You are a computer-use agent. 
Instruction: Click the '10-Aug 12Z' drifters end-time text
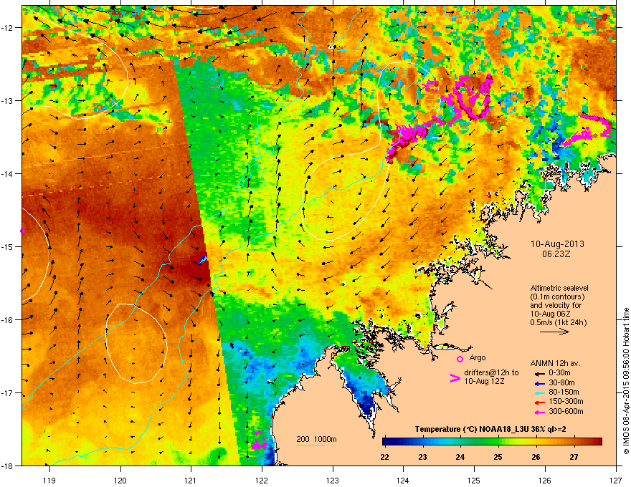point(485,381)
